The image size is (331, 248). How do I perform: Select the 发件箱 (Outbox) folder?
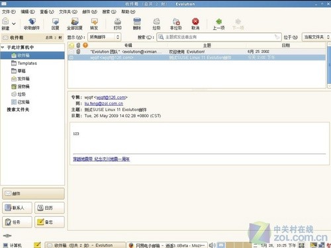click(x=21, y=79)
